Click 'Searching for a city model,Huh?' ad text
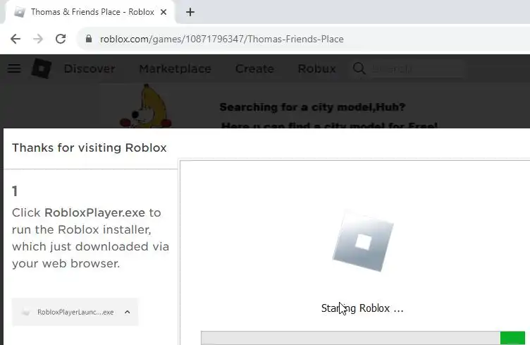Screen dimensions: 530x345 click(x=312, y=107)
